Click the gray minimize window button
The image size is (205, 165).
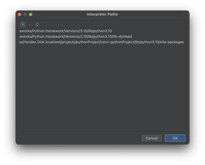point(25,14)
